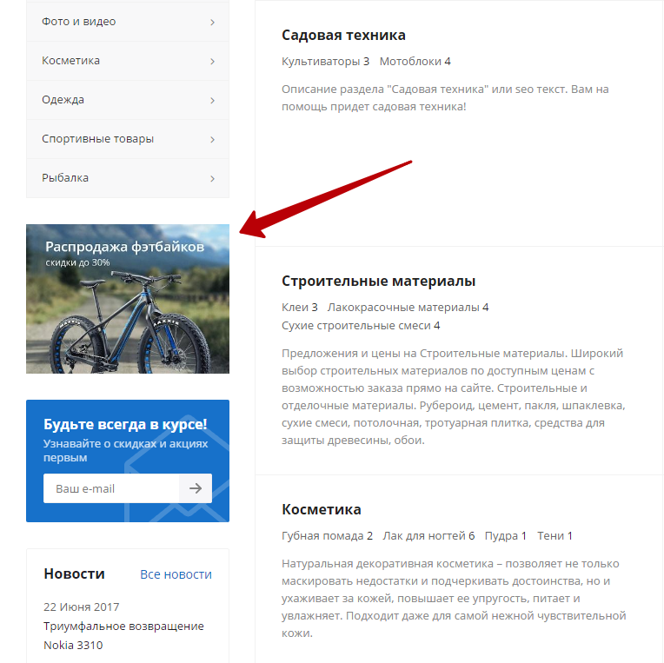Open the fatbike sale banner
The width and height of the screenshot is (664, 663).
(x=128, y=299)
